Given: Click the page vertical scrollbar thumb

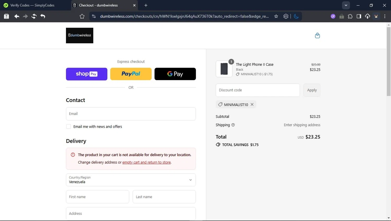Looking at the screenshot, I should (389, 61).
